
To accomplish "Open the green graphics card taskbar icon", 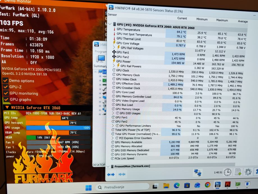I will [x=238, y=184].
